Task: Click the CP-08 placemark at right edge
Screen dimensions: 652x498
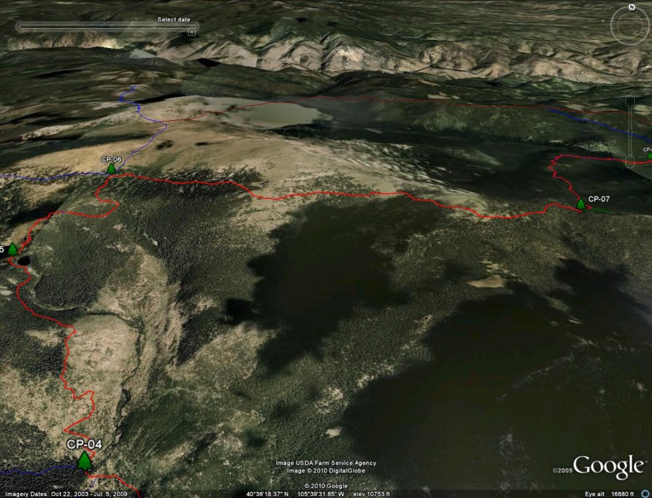Action: 649,155
